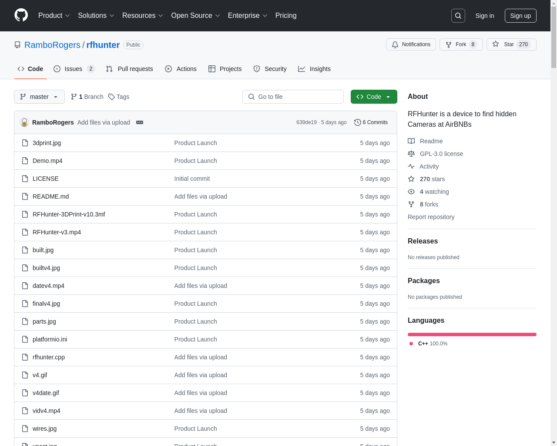Click Report repository link
The height and width of the screenshot is (446, 557).
tap(431, 217)
